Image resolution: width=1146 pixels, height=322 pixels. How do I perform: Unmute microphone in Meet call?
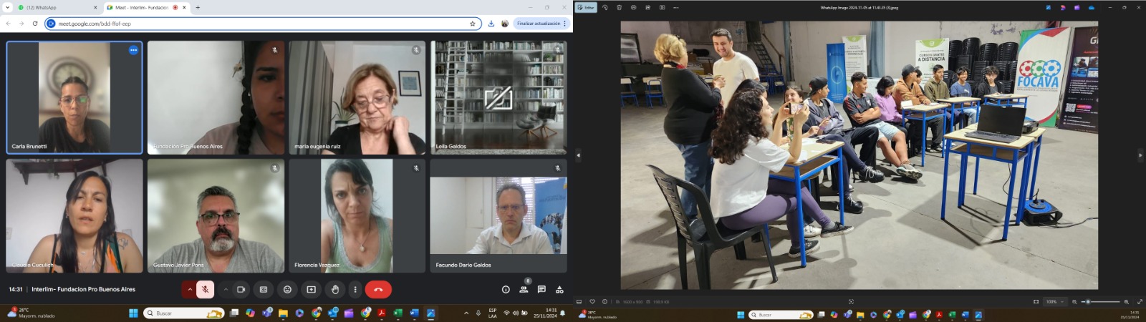pyautogui.click(x=205, y=290)
